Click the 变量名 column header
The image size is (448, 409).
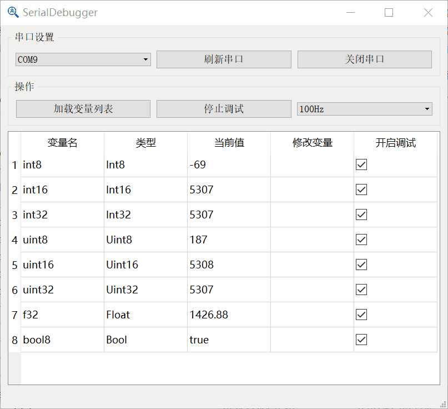coord(62,142)
